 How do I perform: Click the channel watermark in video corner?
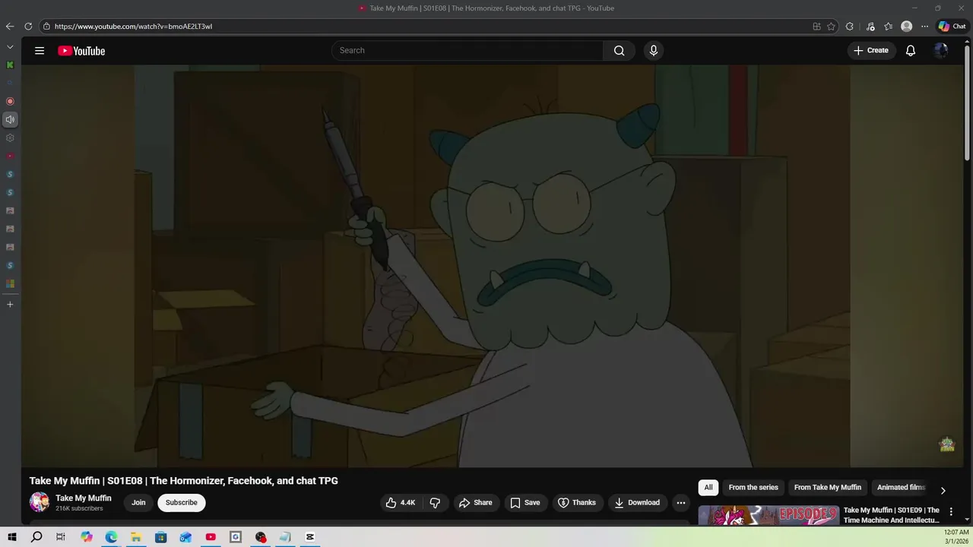tap(946, 444)
